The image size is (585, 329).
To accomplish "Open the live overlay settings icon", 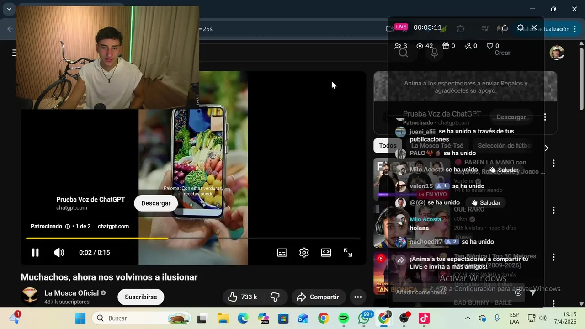I will pos(520,27).
